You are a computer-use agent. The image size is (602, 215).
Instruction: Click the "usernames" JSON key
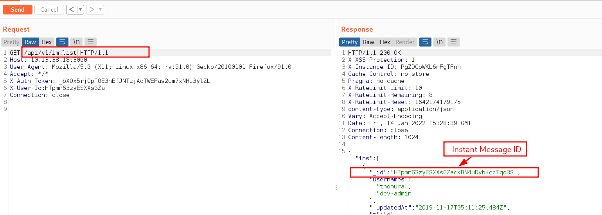[388, 179]
